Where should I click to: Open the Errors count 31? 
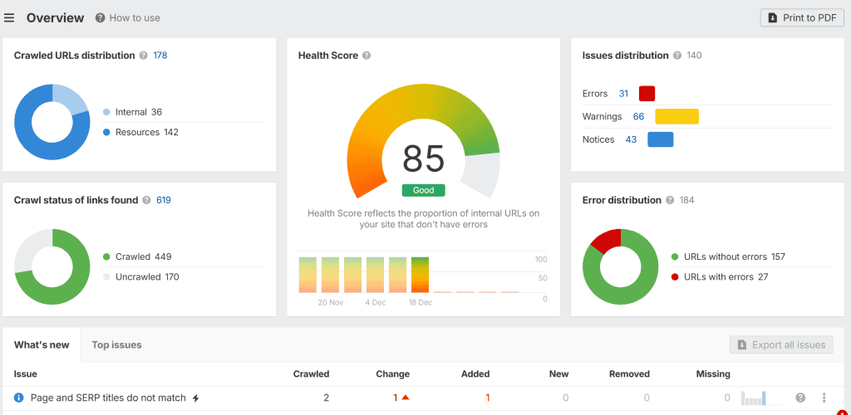623,94
